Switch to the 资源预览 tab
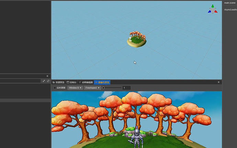Image resolution: width=237 pixels, height=148 pixels. 58,82
